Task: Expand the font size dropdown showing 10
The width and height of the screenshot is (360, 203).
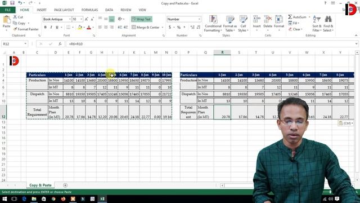Action: point(81,19)
